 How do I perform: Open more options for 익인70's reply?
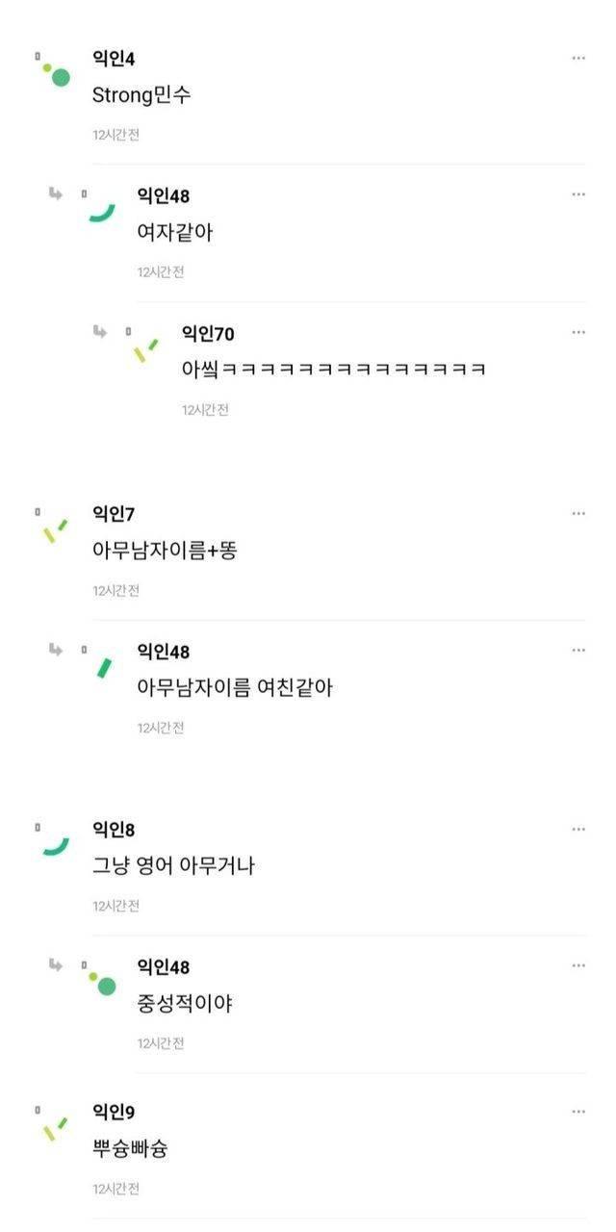578,333
